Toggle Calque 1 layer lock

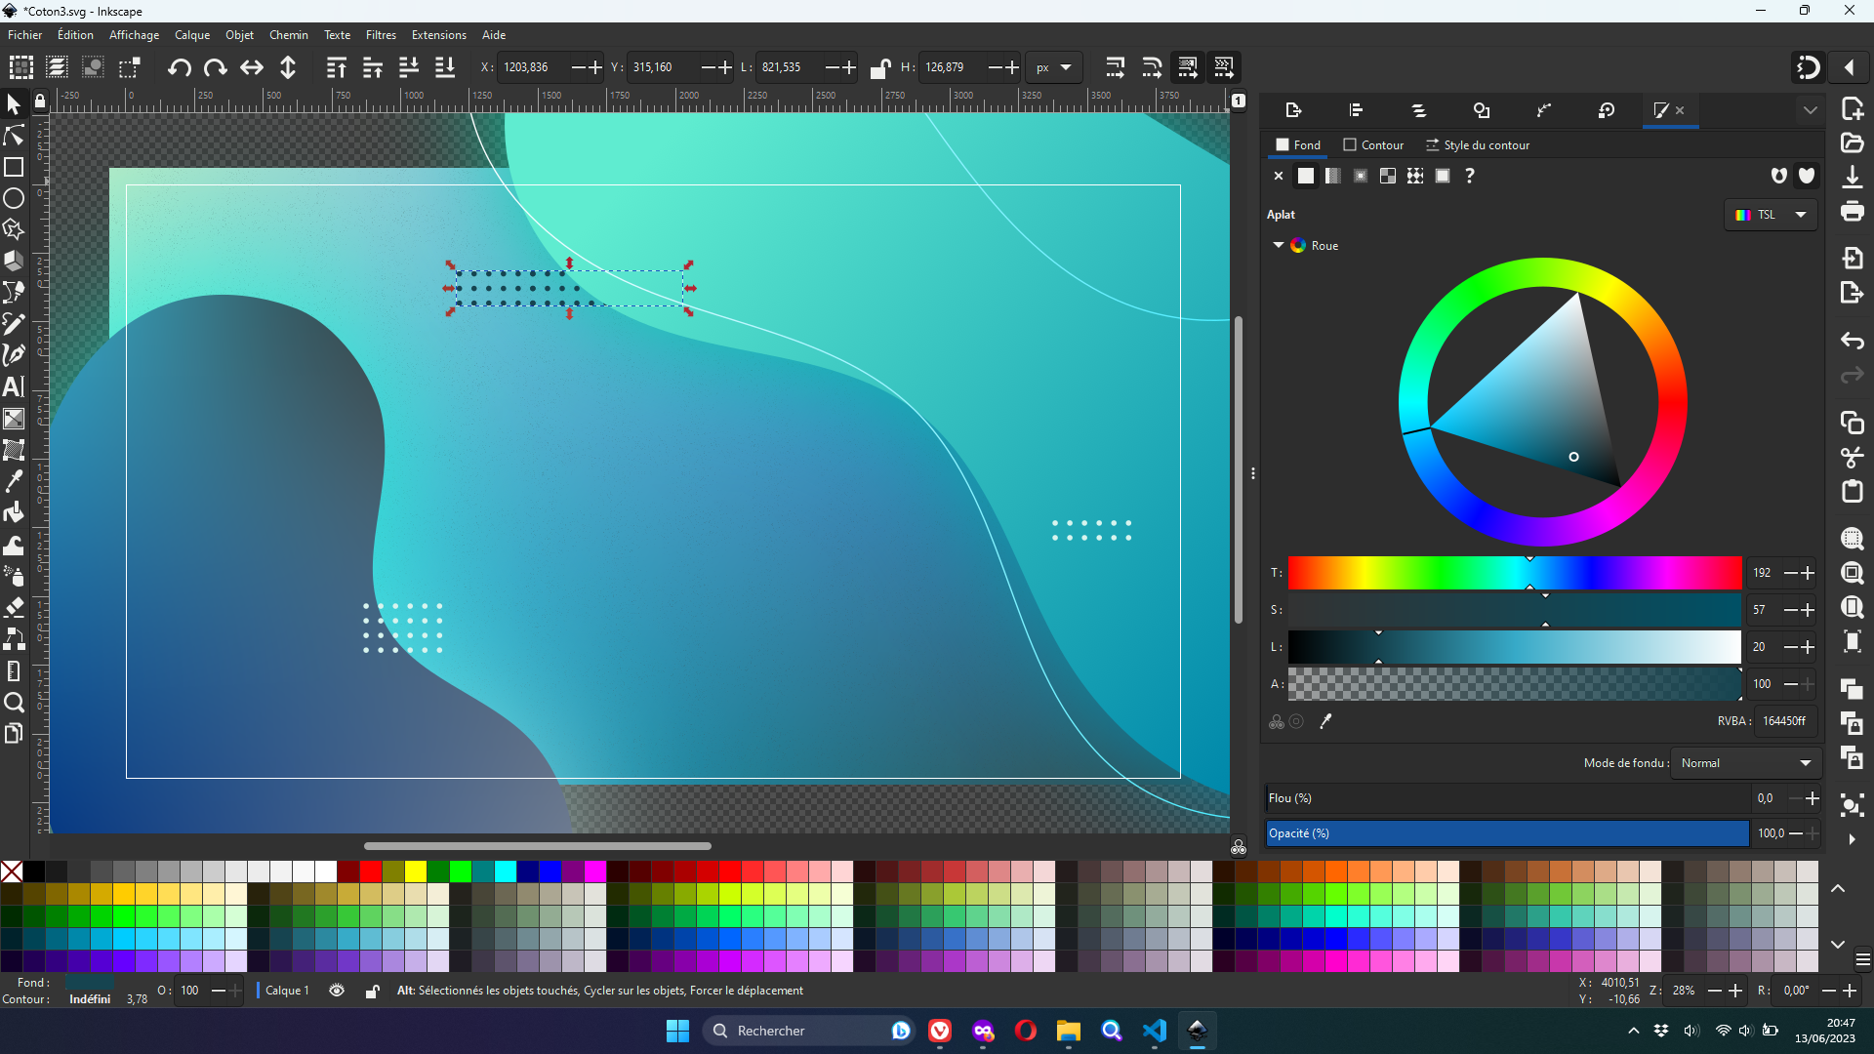point(372,991)
